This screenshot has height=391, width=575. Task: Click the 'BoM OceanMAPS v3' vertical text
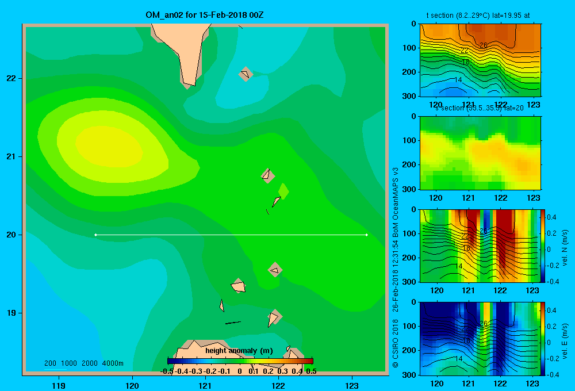(x=396, y=202)
